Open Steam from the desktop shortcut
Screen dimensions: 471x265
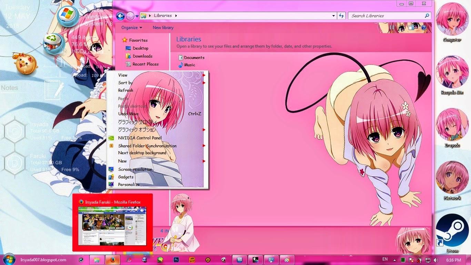pos(452,230)
